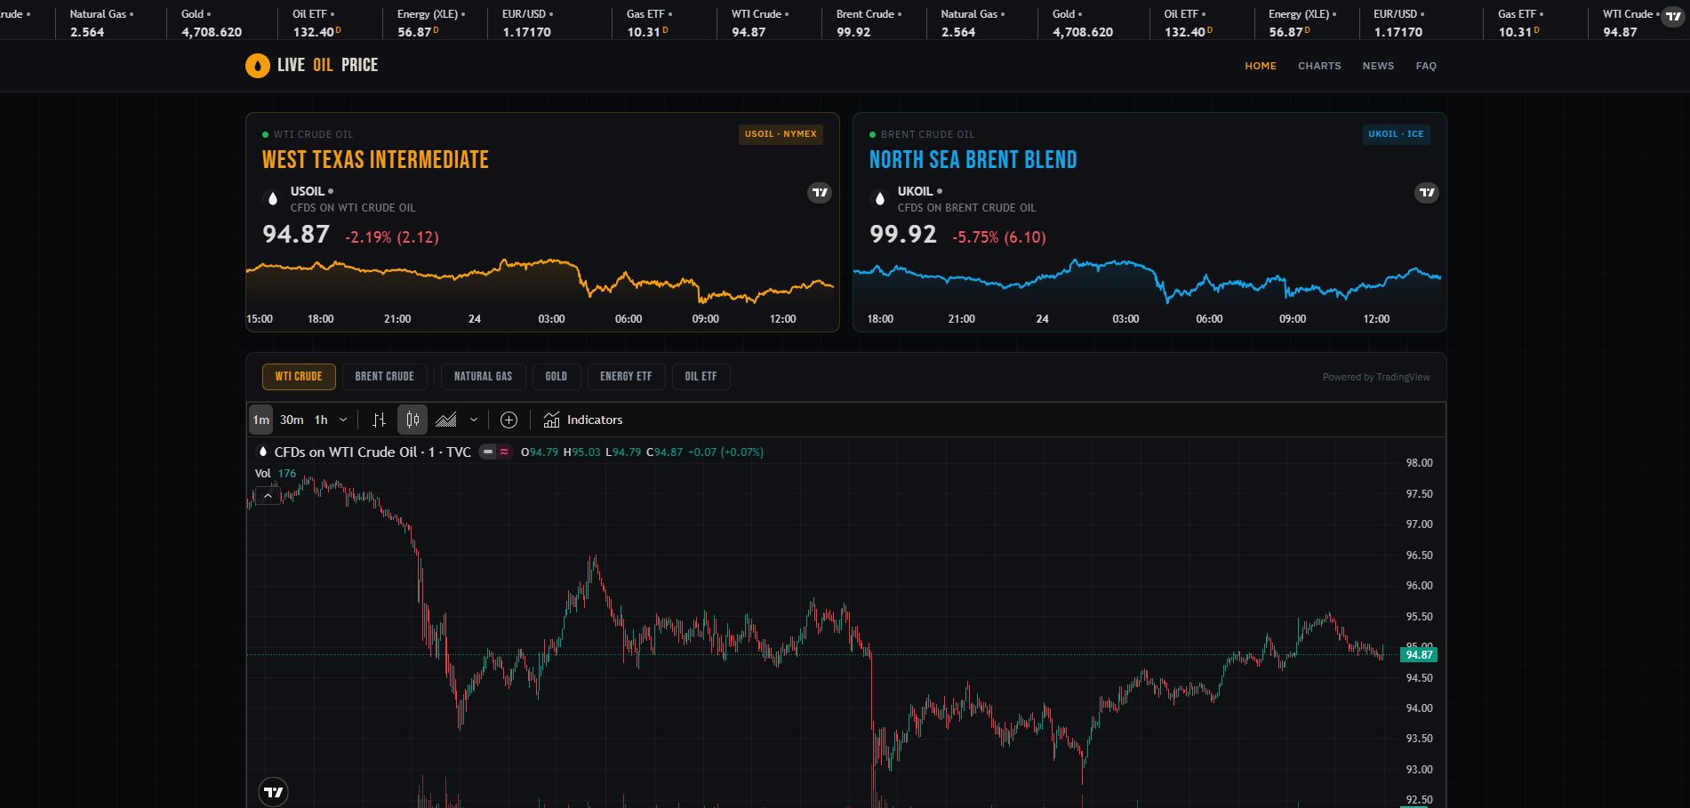This screenshot has height=808, width=1690.
Task: Select the candlestick chart style icon
Action: pos(412,420)
